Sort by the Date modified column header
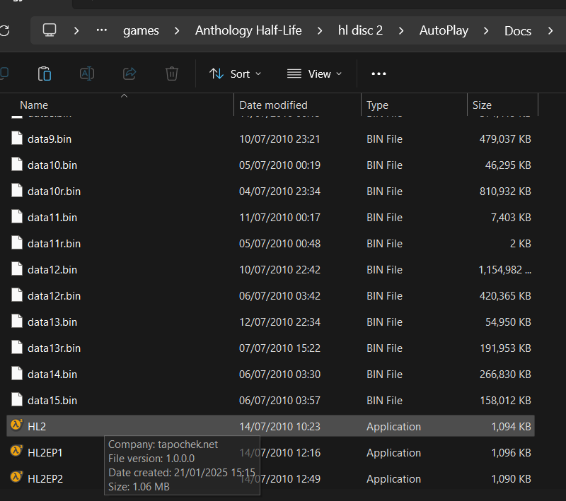Viewport: 566px width, 501px height. click(x=273, y=105)
